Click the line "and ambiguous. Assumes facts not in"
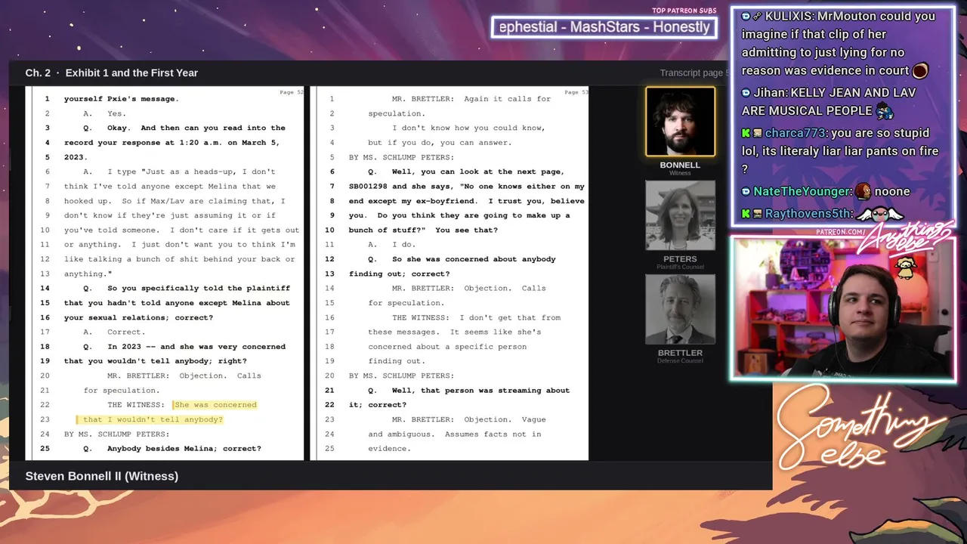 pos(455,434)
